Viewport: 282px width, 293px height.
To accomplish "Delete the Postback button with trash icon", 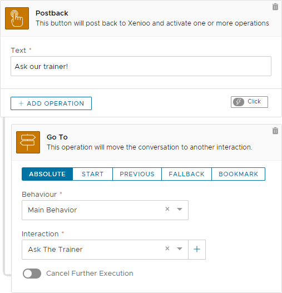I will point(275,7).
